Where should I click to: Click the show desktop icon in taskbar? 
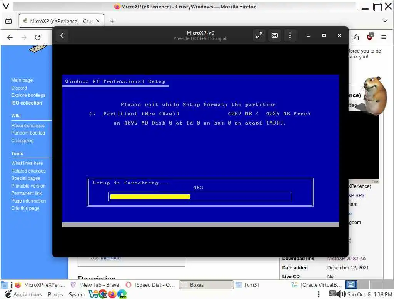point(5,285)
